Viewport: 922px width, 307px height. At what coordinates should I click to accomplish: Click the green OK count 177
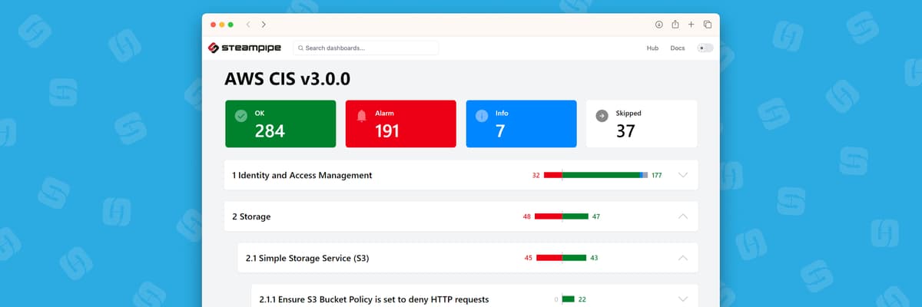(656, 175)
